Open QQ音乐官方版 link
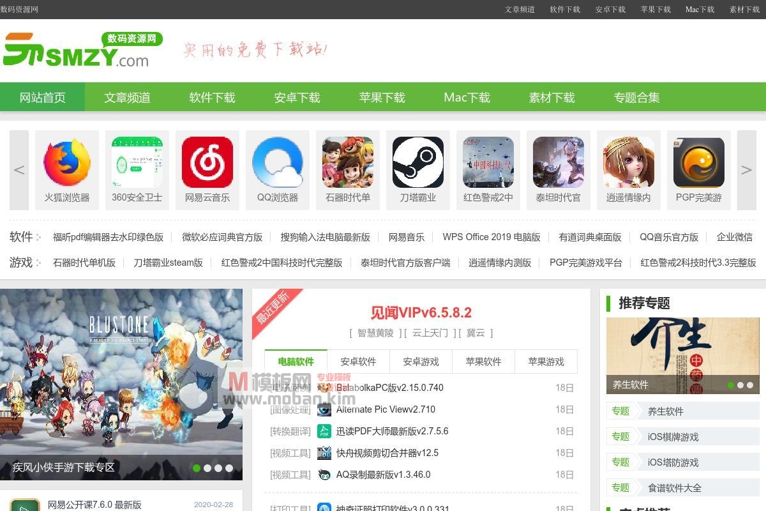Screen dimensions: 766x511 tap(669, 237)
